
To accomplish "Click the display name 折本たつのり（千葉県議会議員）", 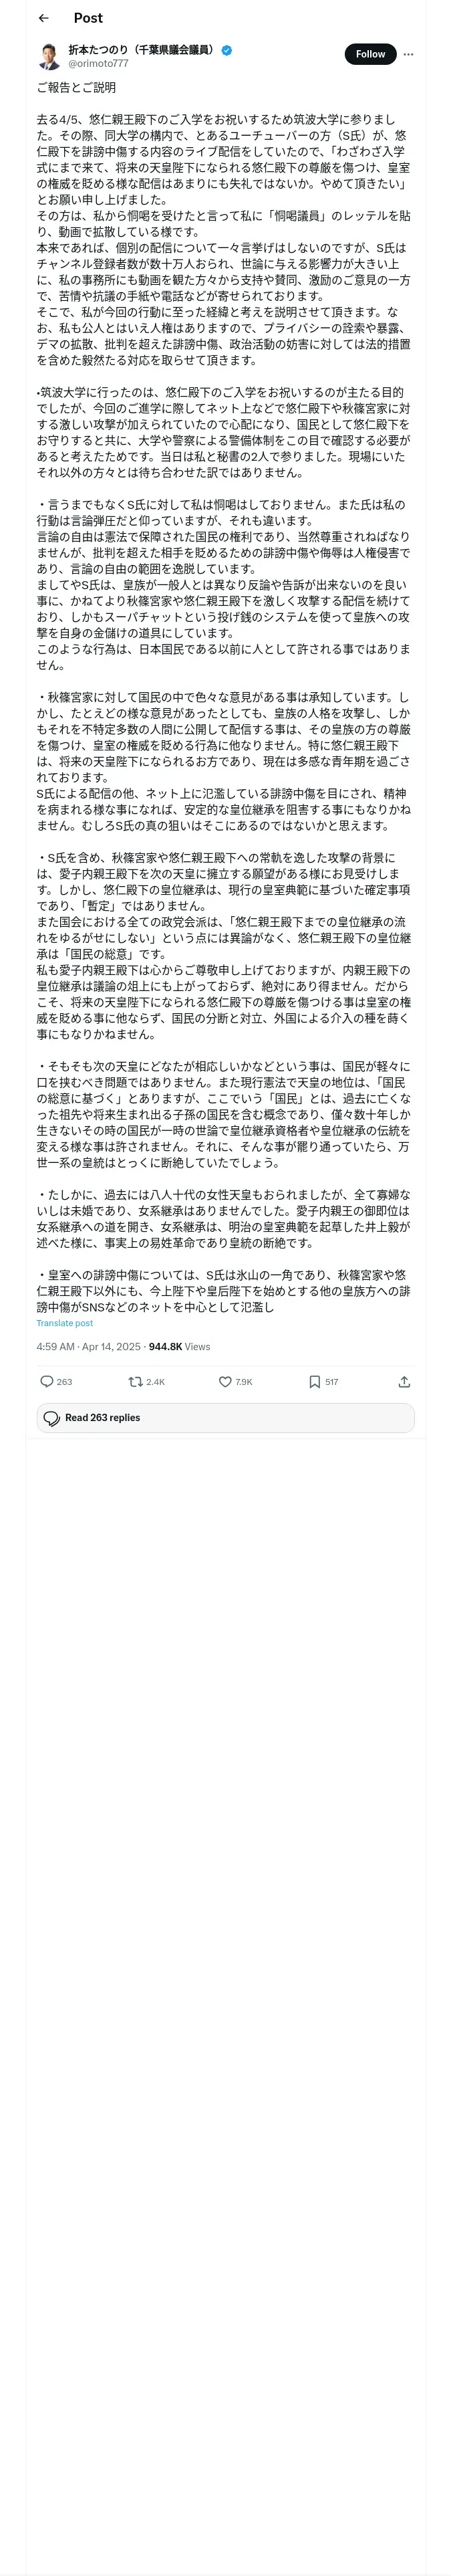I will pyautogui.click(x=141, y=50).
